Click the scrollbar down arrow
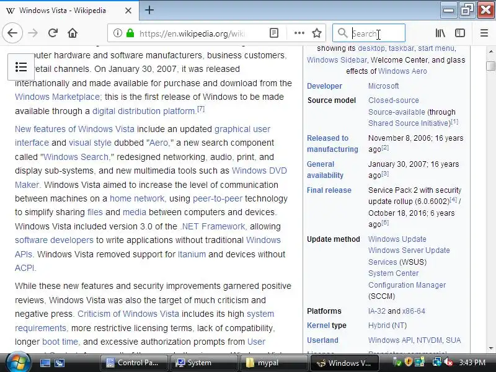 (490, 348)
